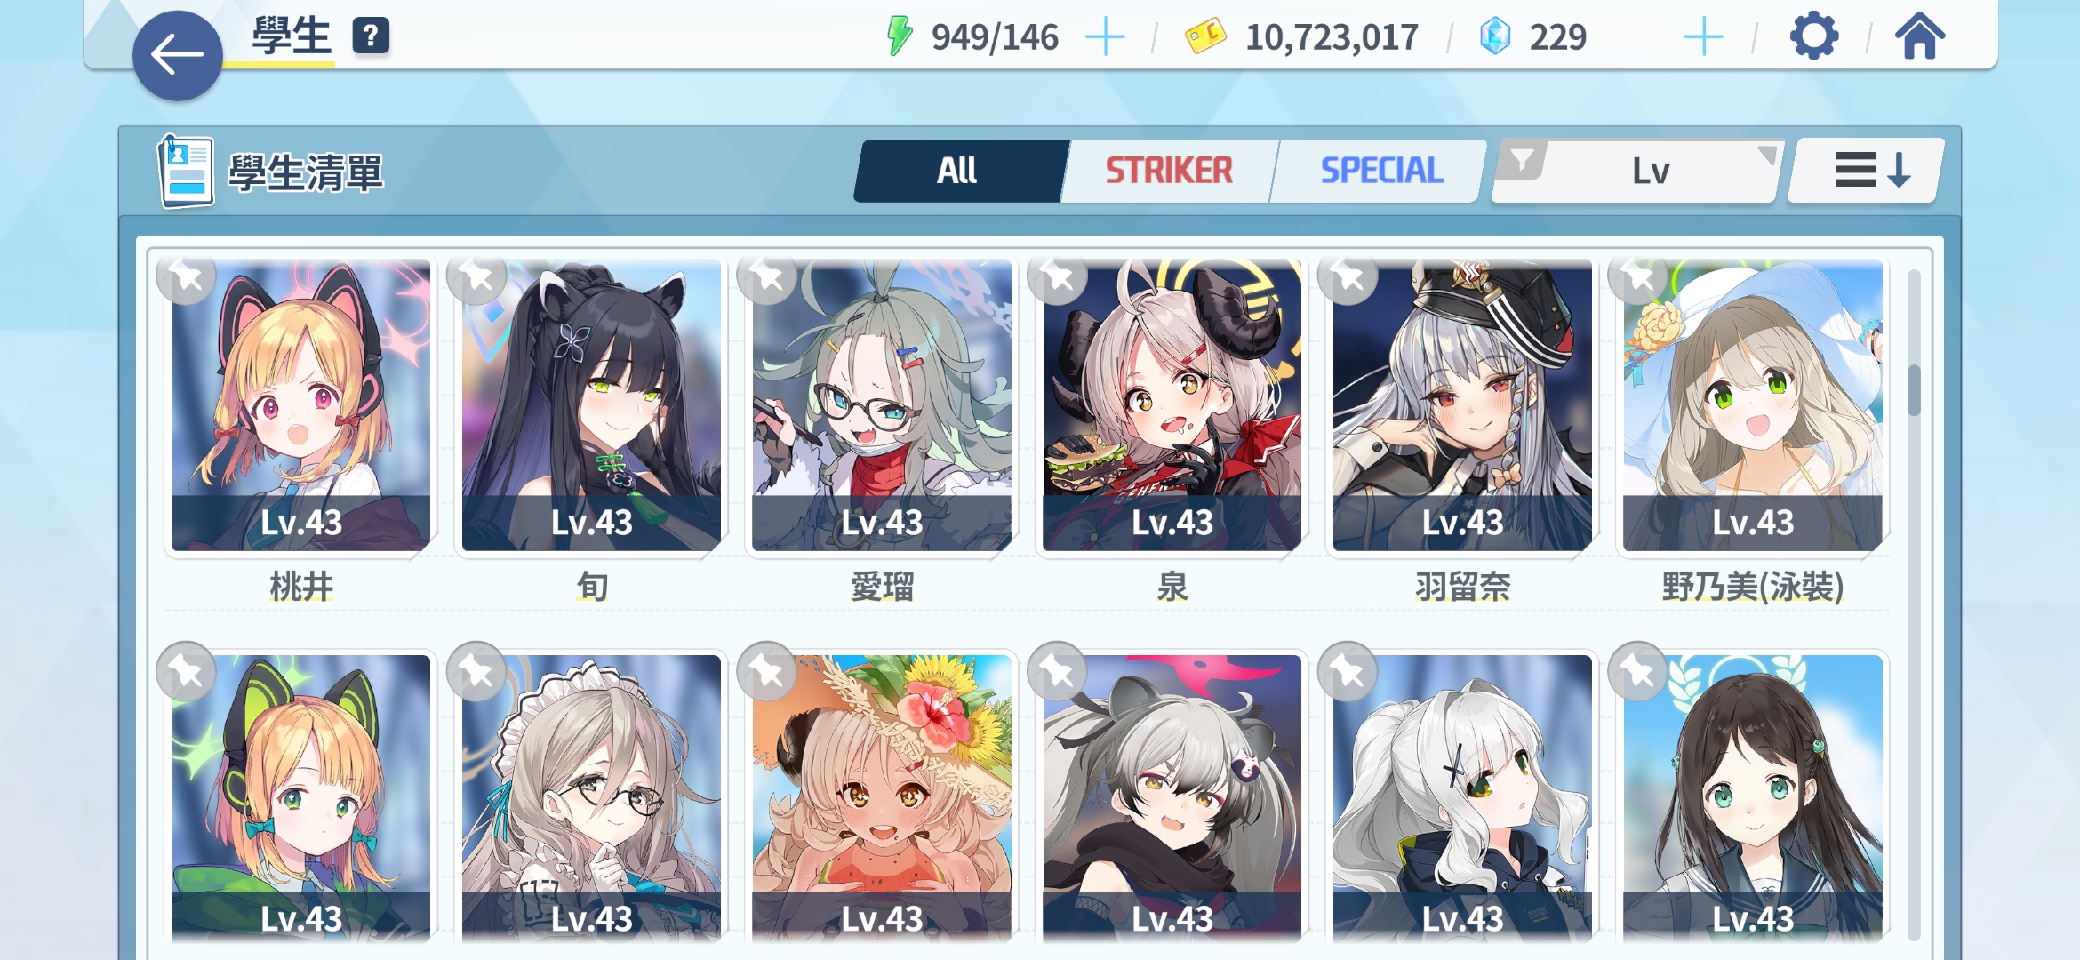Click the student list vertical scrollbar
The image size is (2080, 960).
tap(1913, 604)
